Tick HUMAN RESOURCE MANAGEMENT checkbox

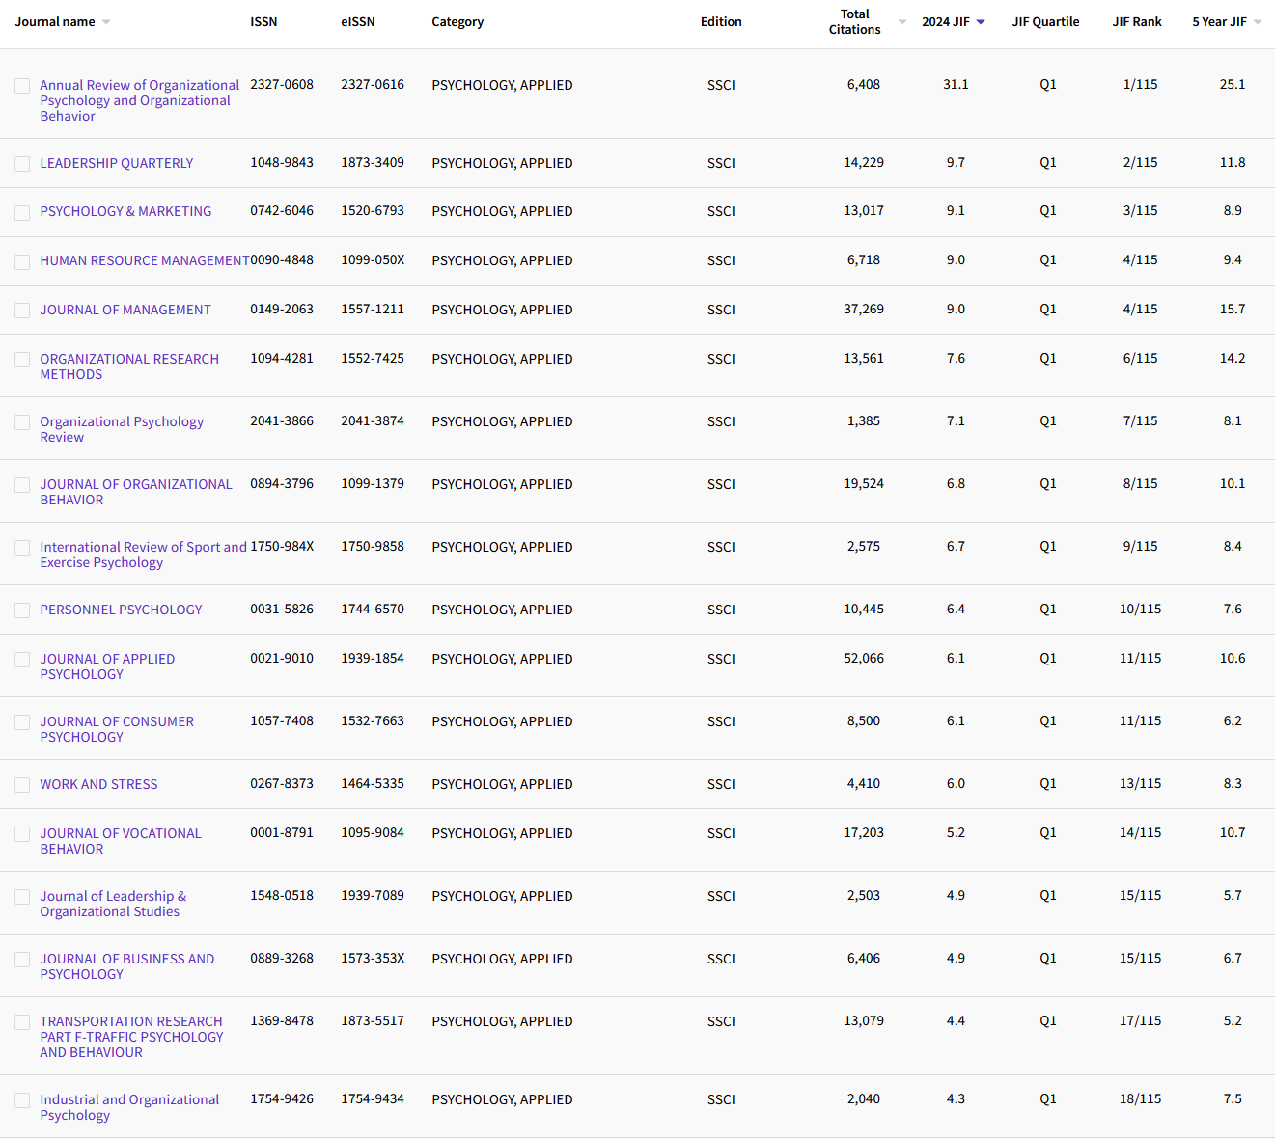tap(22, 261)
